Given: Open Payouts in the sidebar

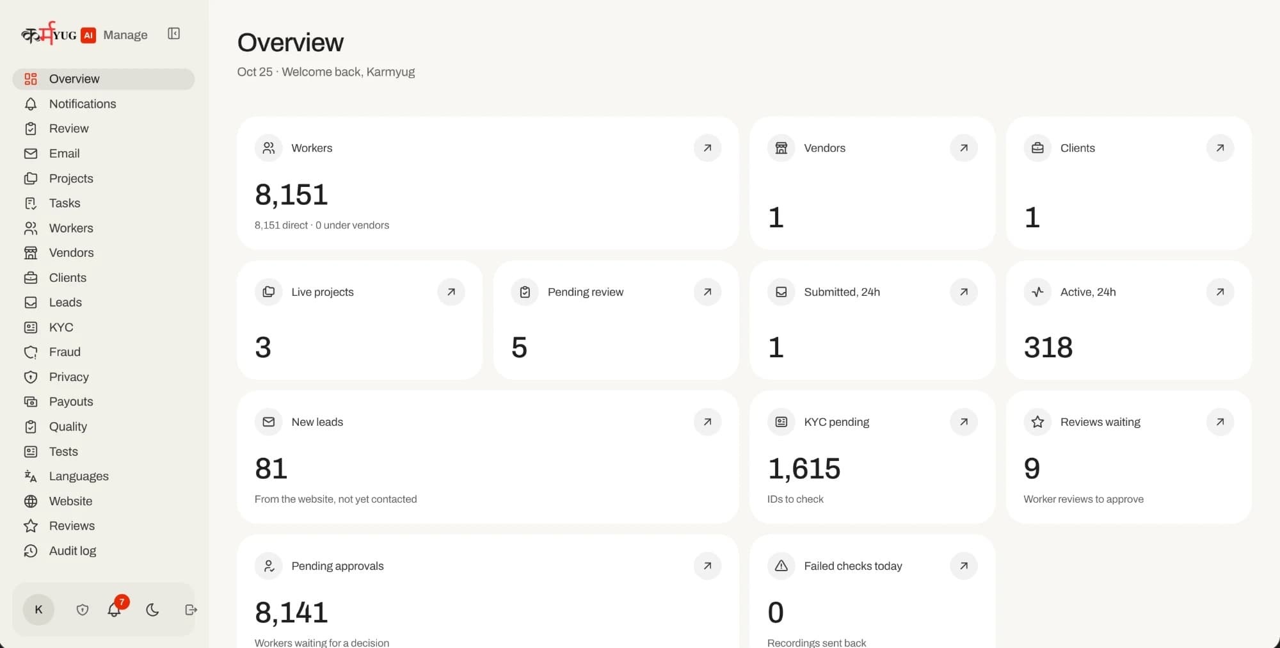Looking at the screenshot, I should (104, 401).
